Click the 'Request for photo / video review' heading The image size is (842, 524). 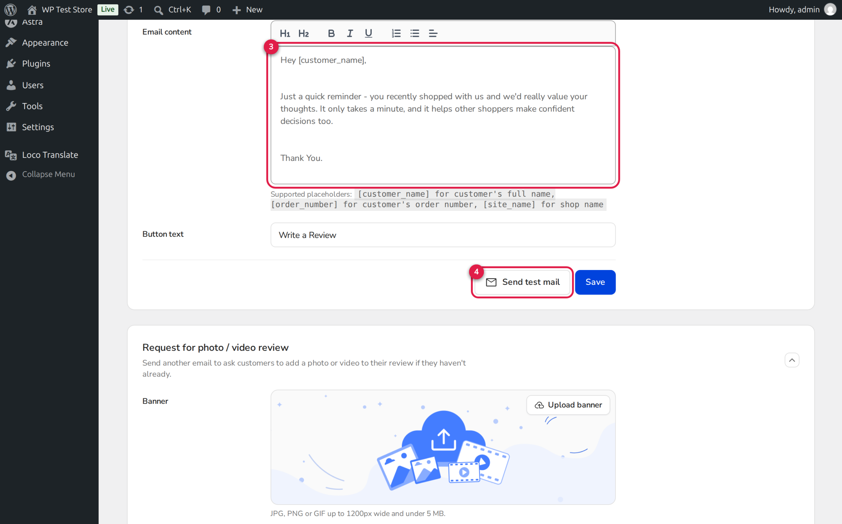pos(215,347)
